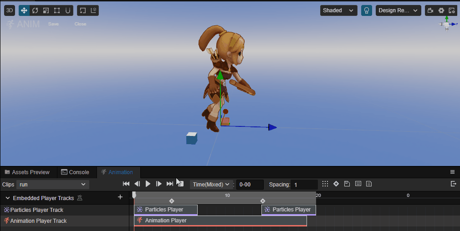460x231 pixels.
Task: Open the Clips run dropdown
Action: click(x=53, y=185)
